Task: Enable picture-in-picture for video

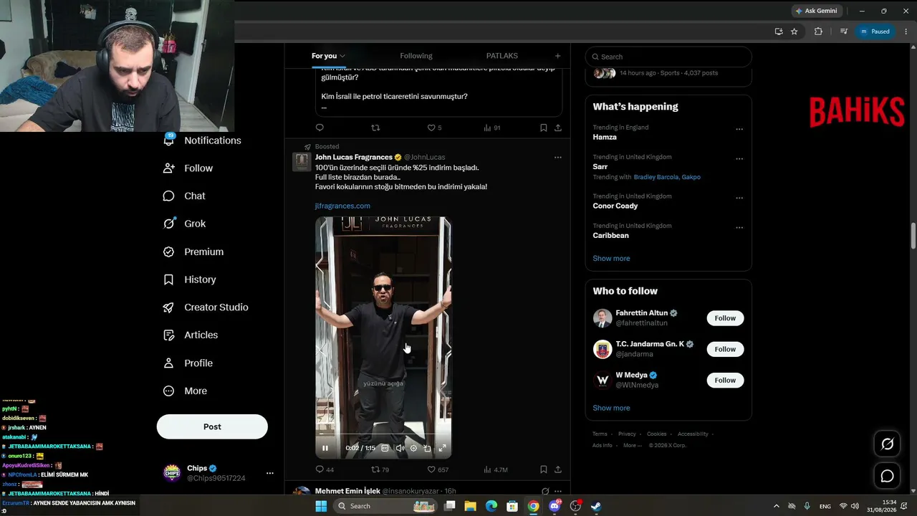Action: [428, 448]
